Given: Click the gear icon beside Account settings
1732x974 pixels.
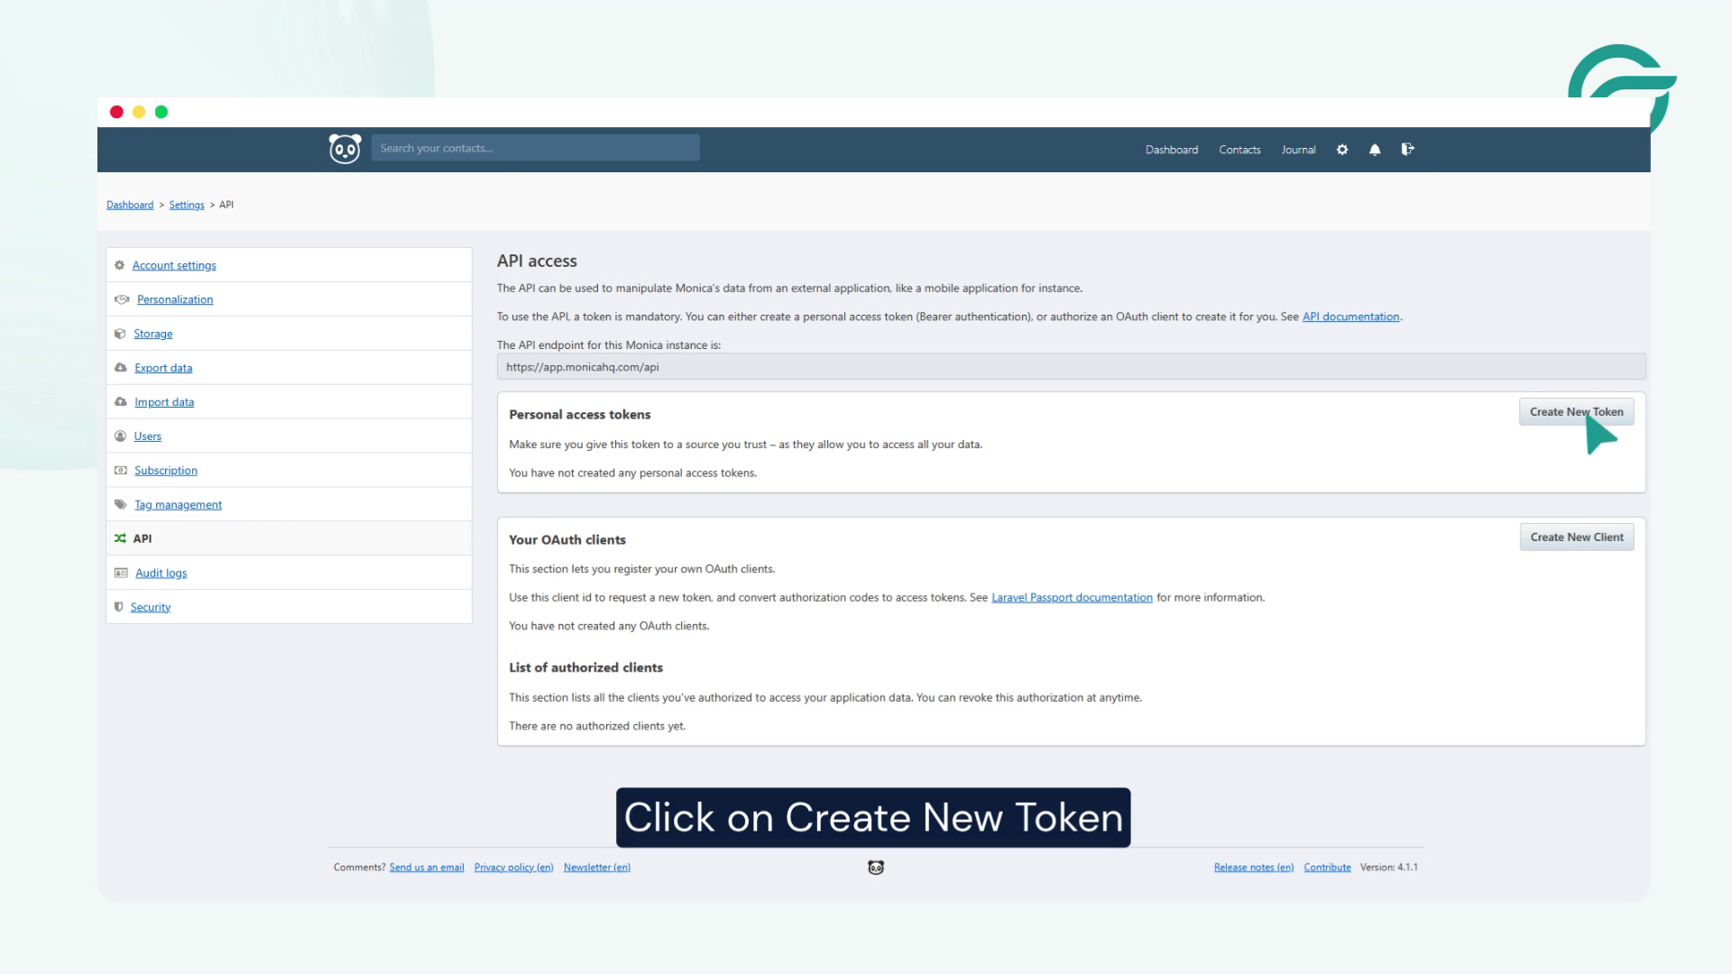Looking at the screenshot, I should point(119,265).
